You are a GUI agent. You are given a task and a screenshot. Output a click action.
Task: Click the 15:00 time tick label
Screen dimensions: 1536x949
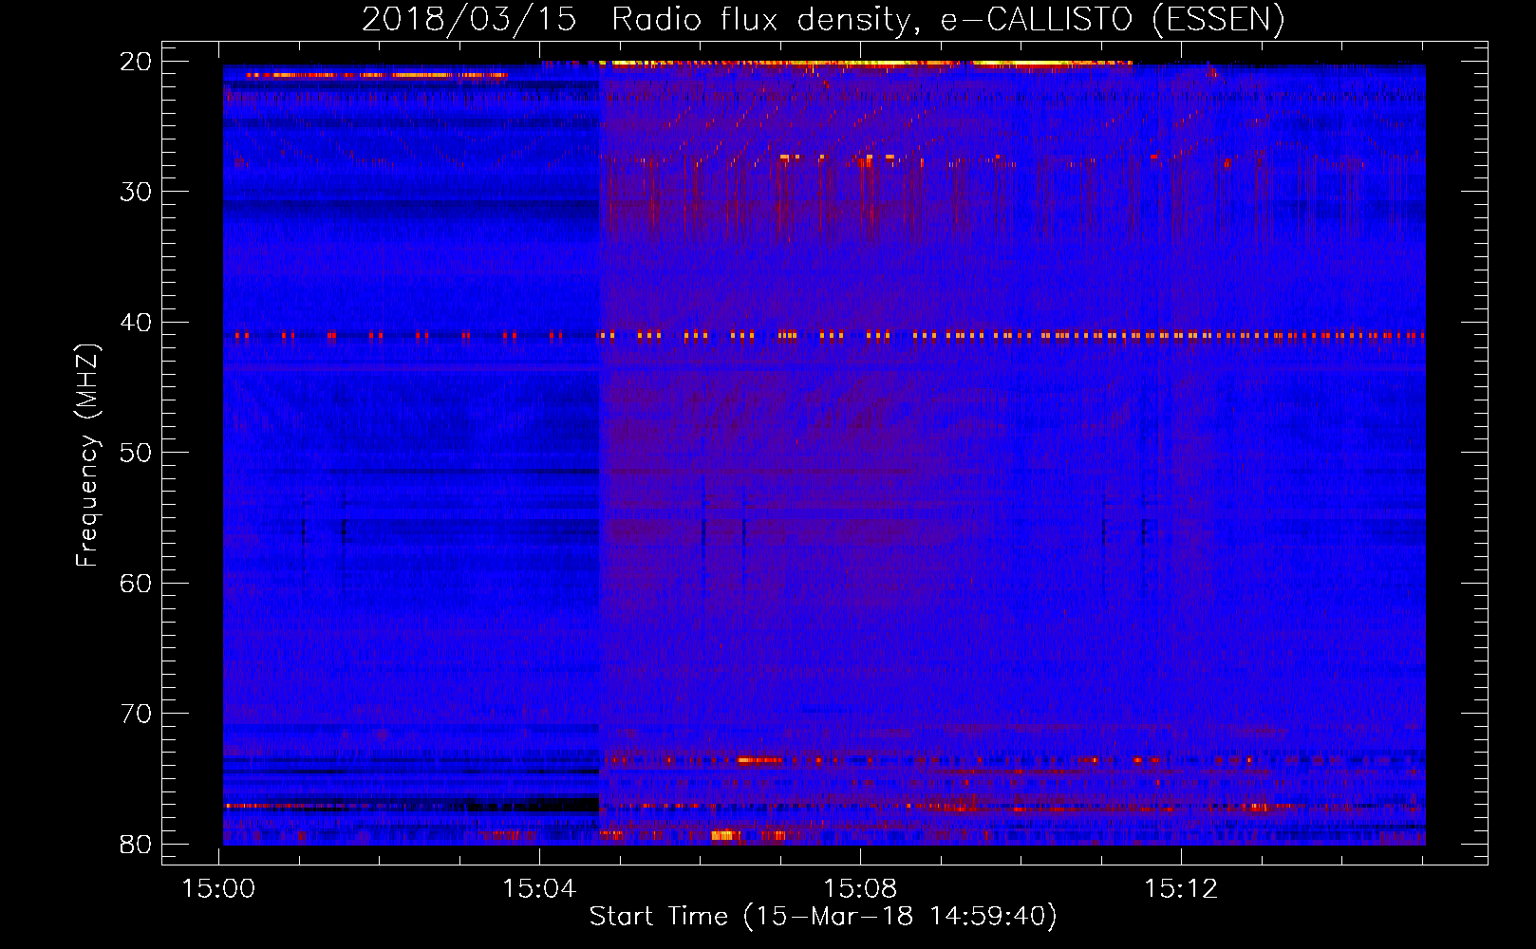(219, 889)
